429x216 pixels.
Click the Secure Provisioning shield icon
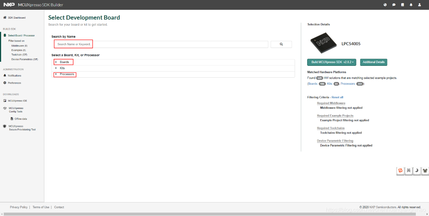(5, 126)
